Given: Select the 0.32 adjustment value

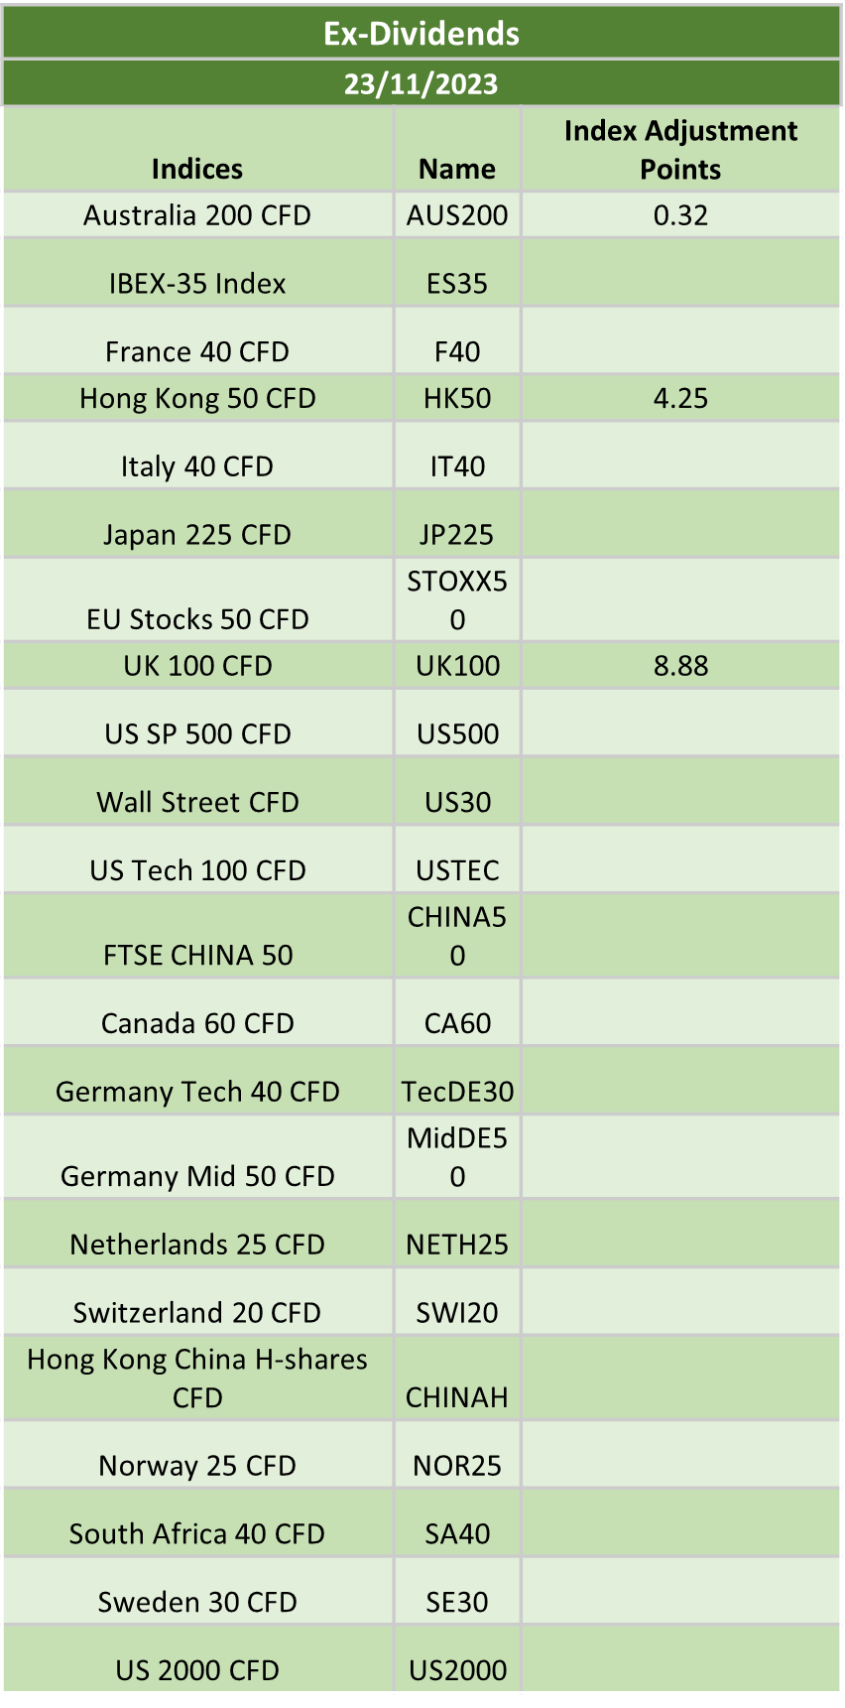Looking at the screenshot, I should 680,215.
